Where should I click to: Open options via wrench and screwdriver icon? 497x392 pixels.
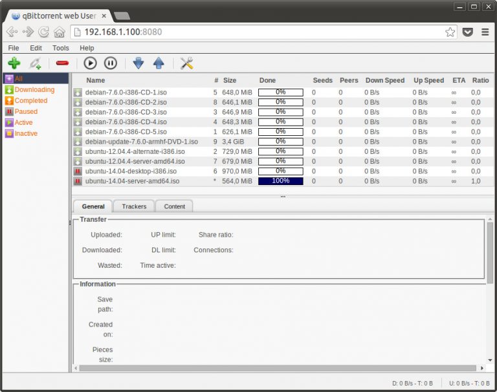(x=186, y=63)
